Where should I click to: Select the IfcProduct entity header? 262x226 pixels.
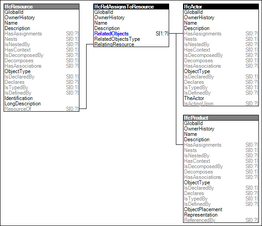[221, 118]
